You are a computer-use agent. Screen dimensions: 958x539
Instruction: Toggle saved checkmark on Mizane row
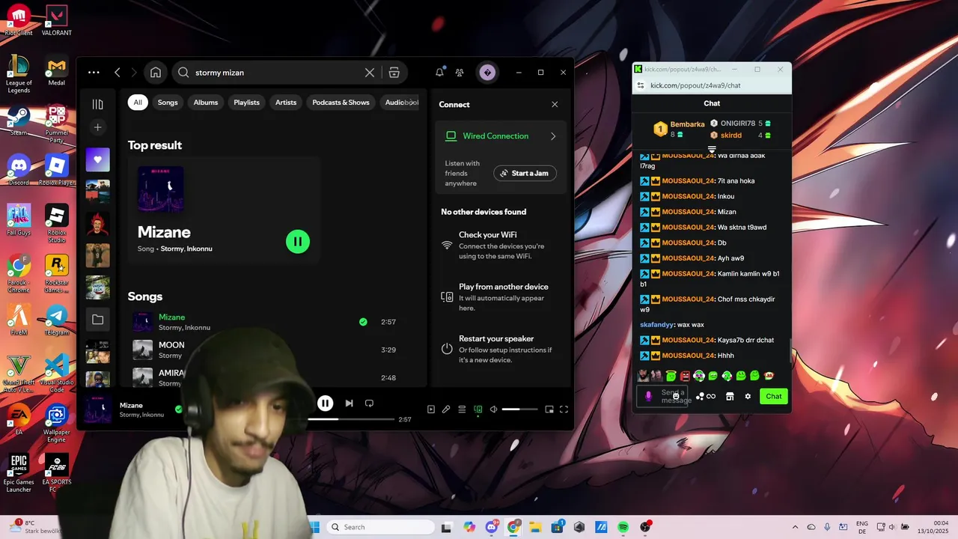click(x=363, y=322)
